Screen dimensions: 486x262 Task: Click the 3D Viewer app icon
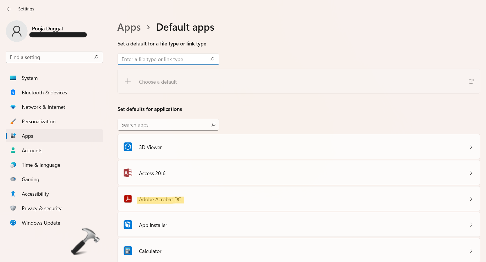(128, 147)
